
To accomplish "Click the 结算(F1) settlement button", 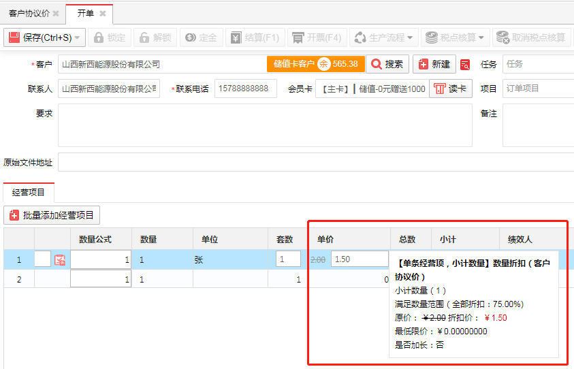I will pos(253,37).
